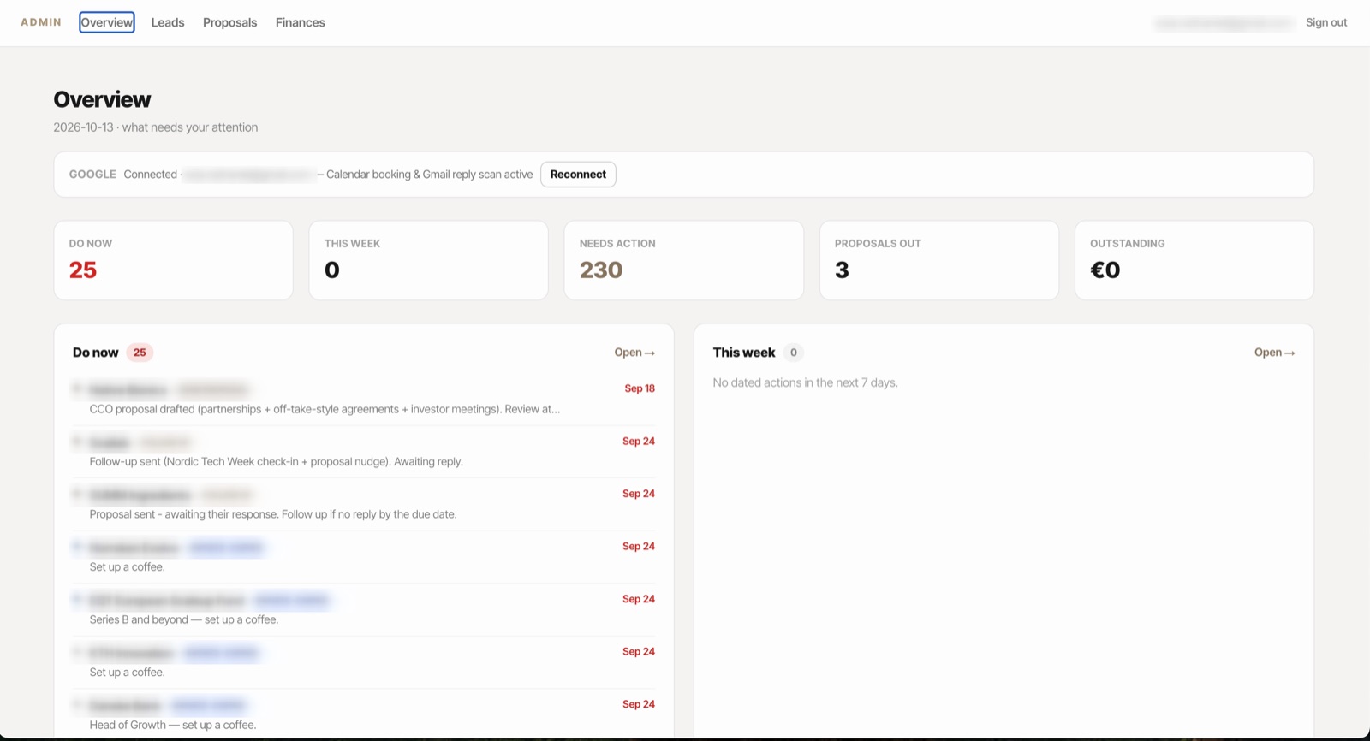Open the Do now list link
Screen dimensions: 1370x741
click(x=634, y=353)
